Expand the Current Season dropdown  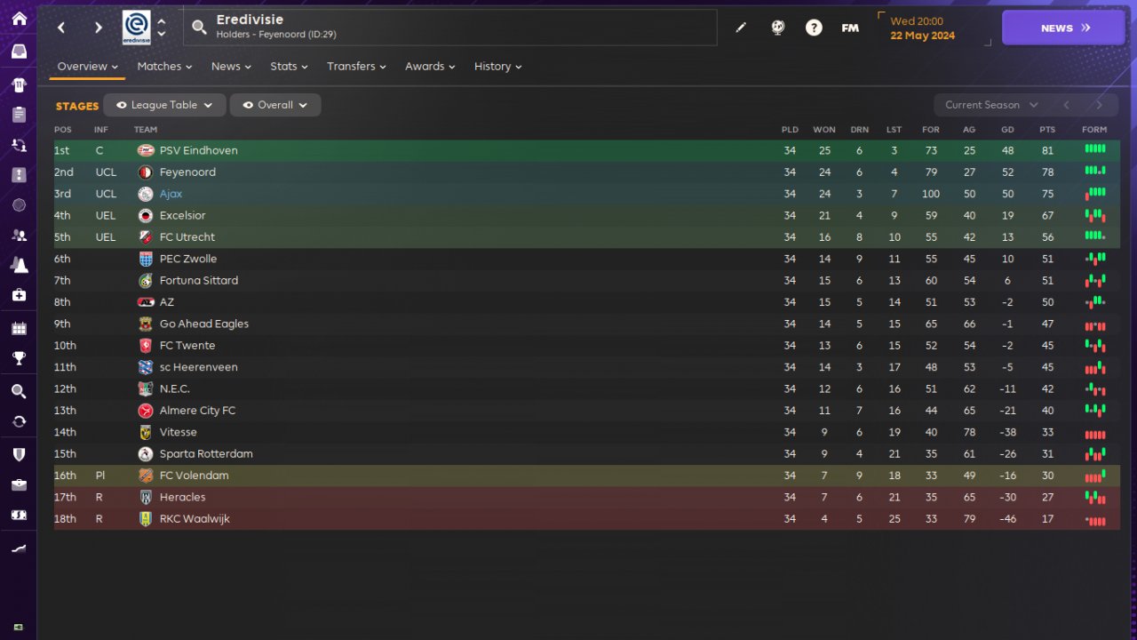pos(990,105)
